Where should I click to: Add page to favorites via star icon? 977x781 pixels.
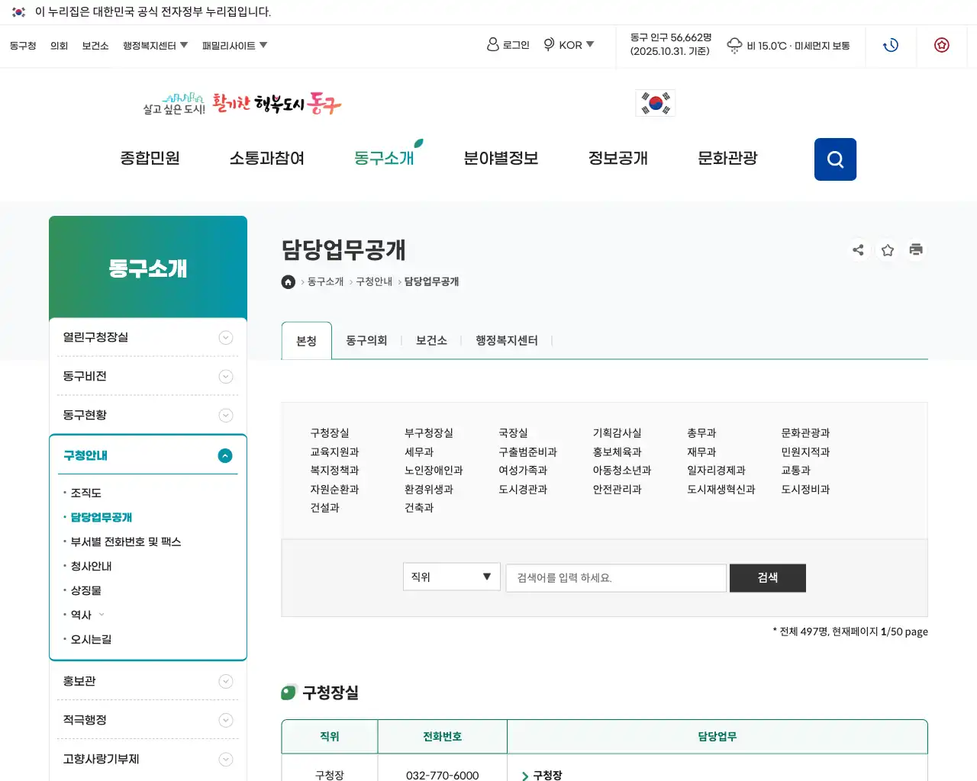tap(887, 249)
